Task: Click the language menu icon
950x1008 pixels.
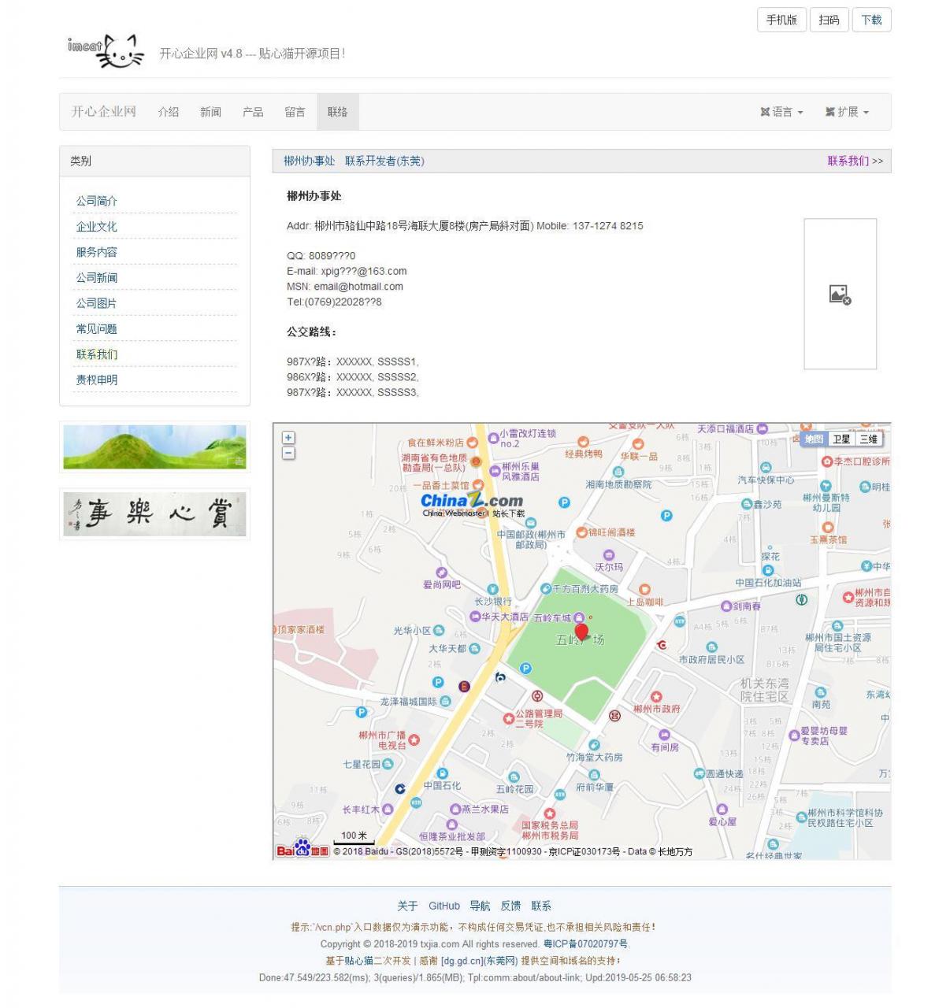Action: (x=764, y=112)
